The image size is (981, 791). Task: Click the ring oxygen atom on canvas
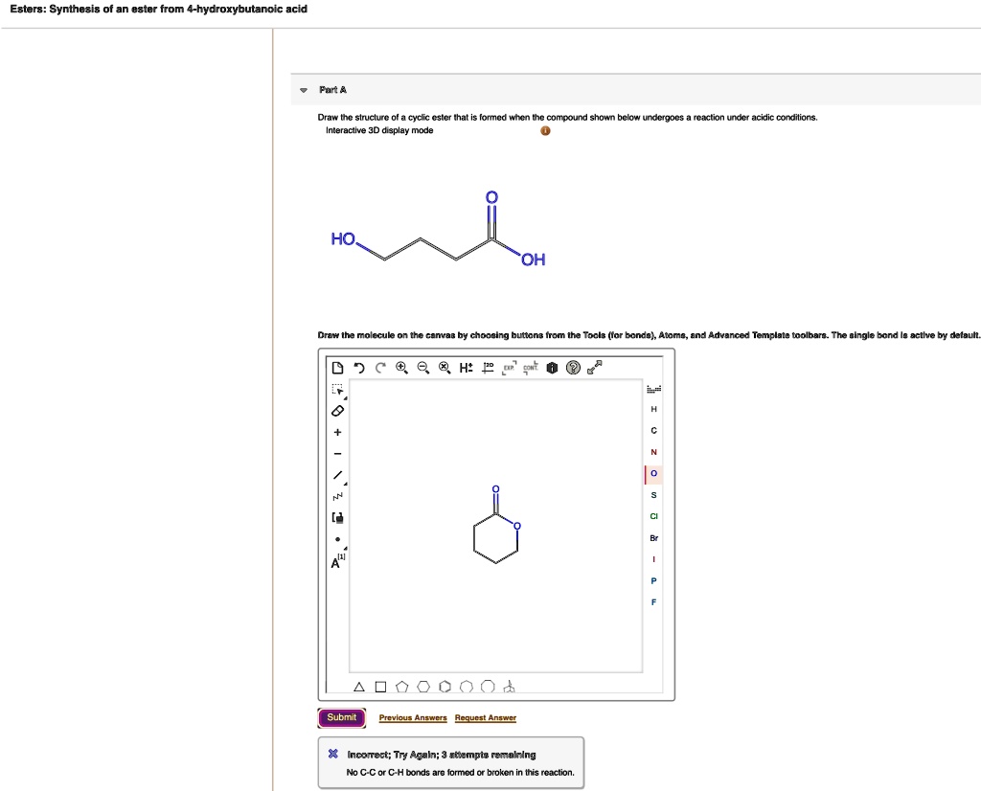(x=517, y=526)
